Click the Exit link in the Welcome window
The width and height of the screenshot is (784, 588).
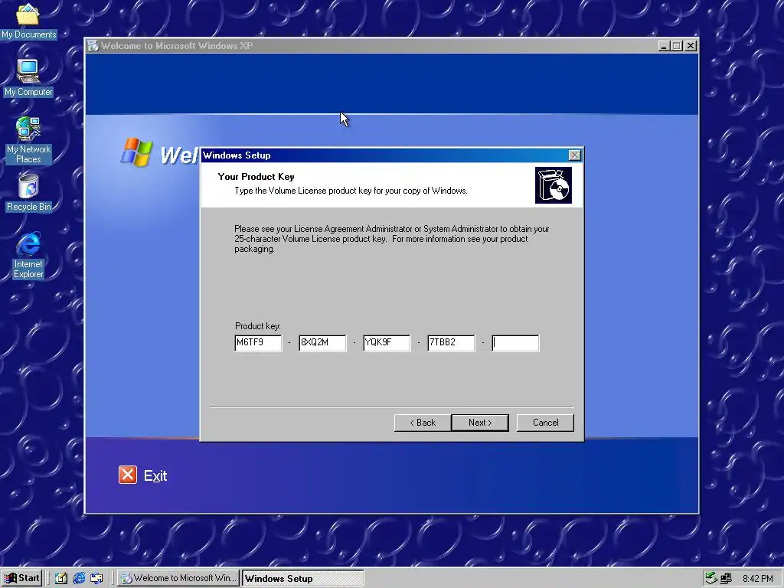coord(155,475)
